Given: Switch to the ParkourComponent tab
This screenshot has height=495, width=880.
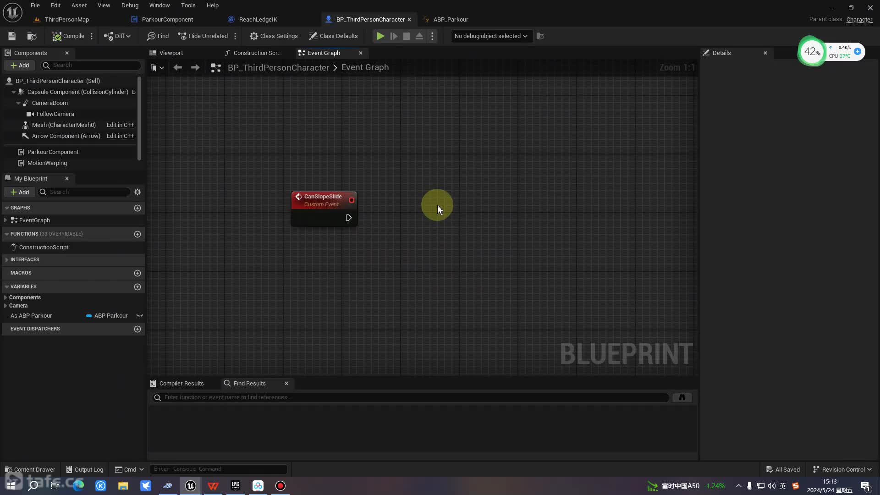Looking at the screenshot, I should [x=167, y=19].
